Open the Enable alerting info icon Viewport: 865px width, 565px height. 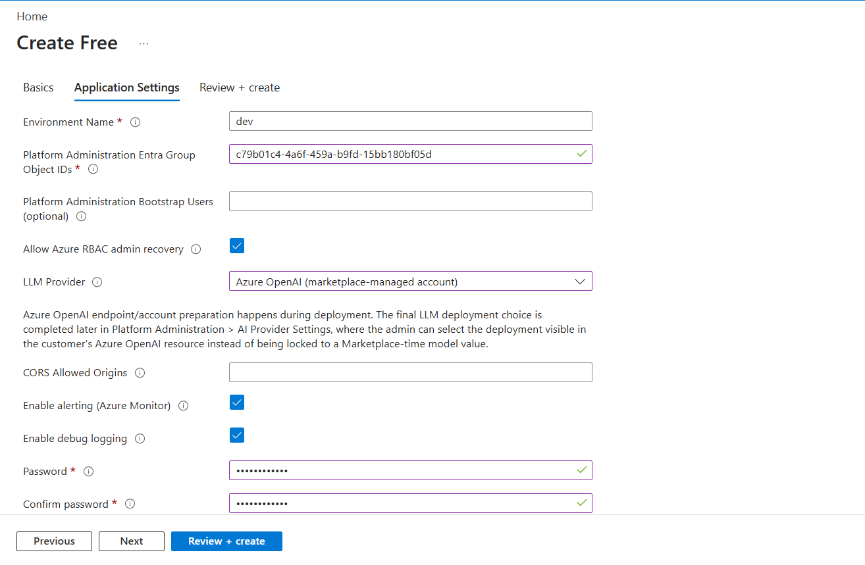click(182, 405)
